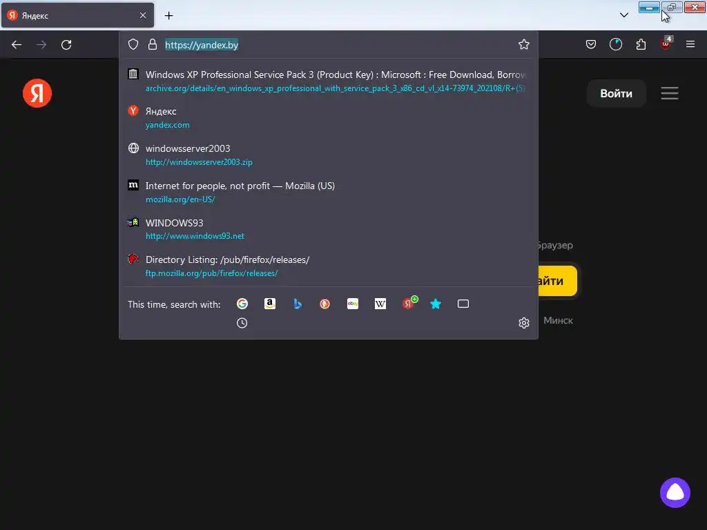Search this time with Google
Viewport: 707px width, 530px height.
[242, 304]
